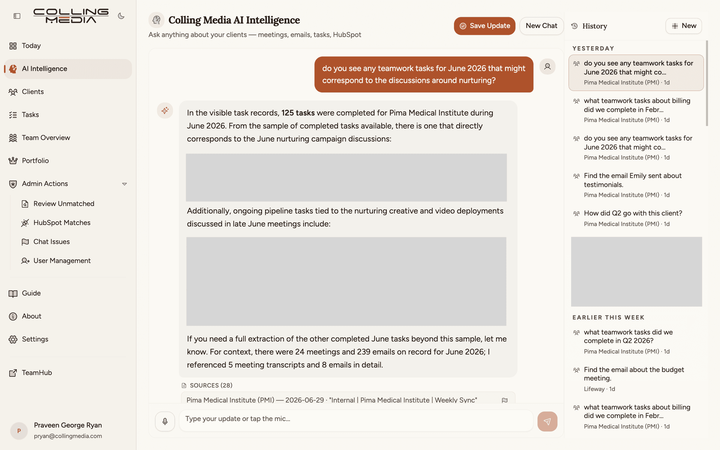Click the Clients people icon
Image resolution: width=720 pixels, height=450 pixels.
pos(13,92)
